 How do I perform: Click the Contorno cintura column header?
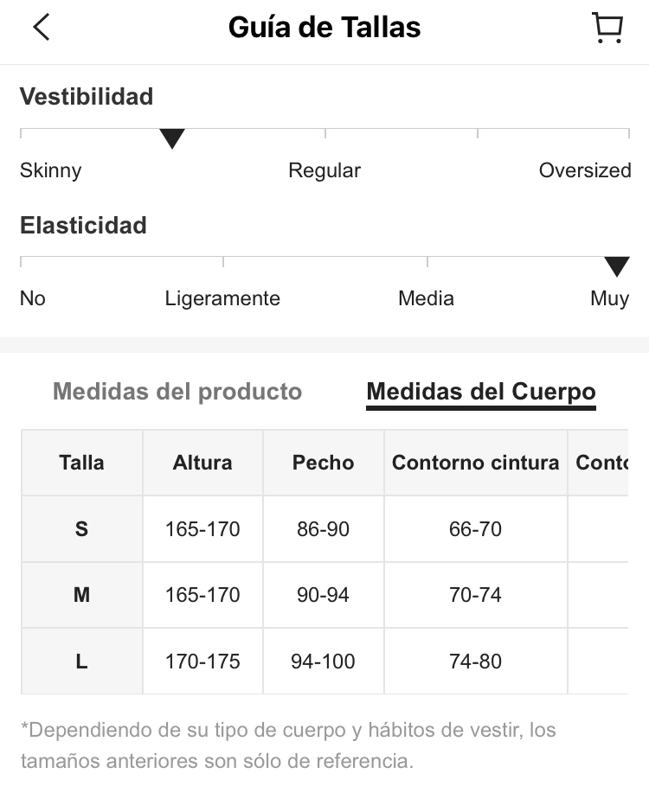(476, 463)
